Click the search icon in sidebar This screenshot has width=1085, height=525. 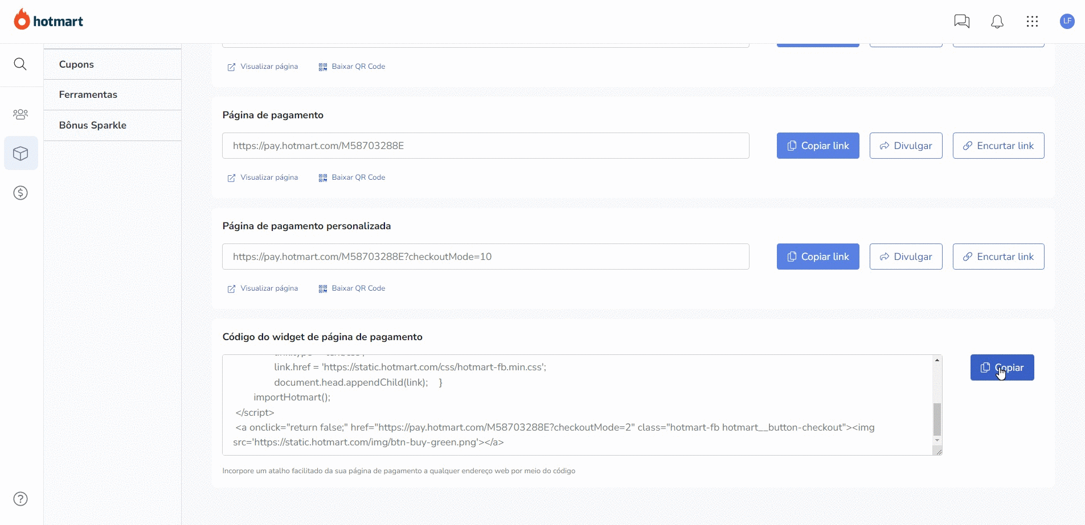pos(20,64)
